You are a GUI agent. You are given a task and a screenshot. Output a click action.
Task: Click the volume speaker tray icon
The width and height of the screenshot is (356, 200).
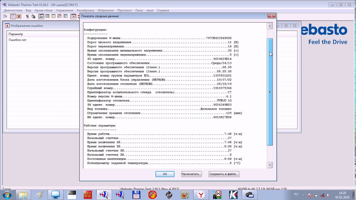tap(328, 195)
